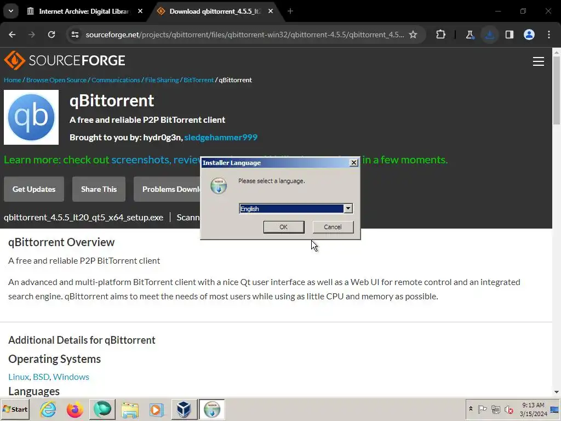This screenshot has width=561, height=421.
Task: Show browser downloads
Action: [490, 35]
